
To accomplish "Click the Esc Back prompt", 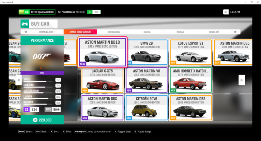I will [x=41, y=132].
